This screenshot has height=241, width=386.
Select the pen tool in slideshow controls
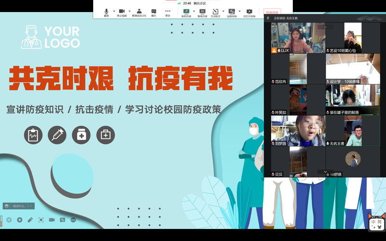30,220
